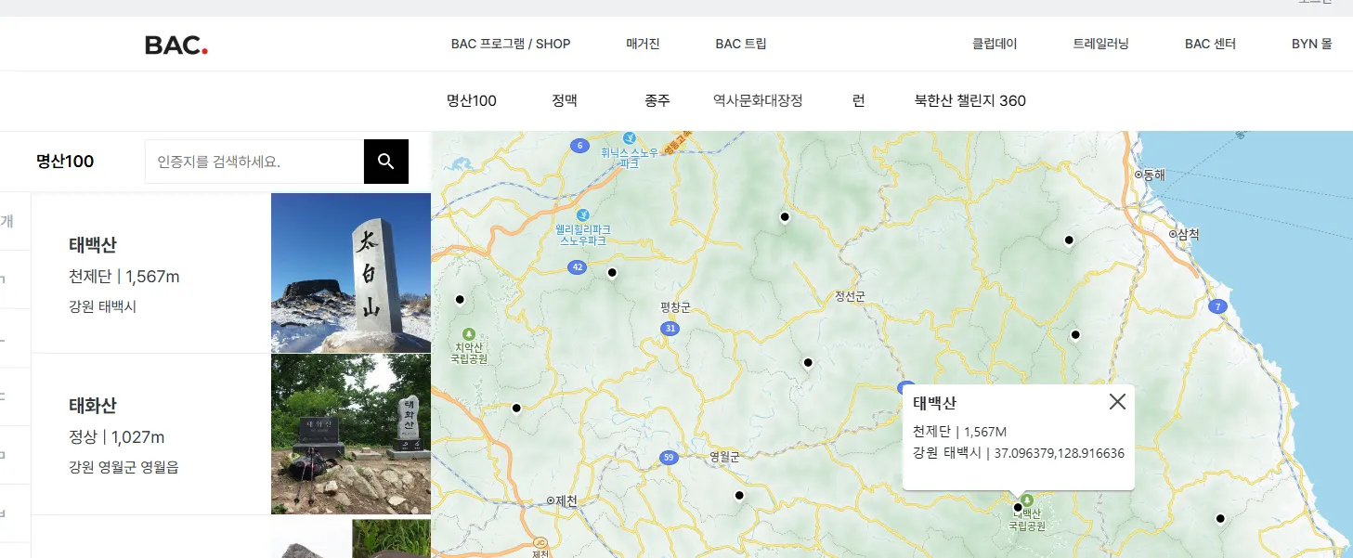
Task: Click the 영월군 label on map
Action: pos(724,457)
